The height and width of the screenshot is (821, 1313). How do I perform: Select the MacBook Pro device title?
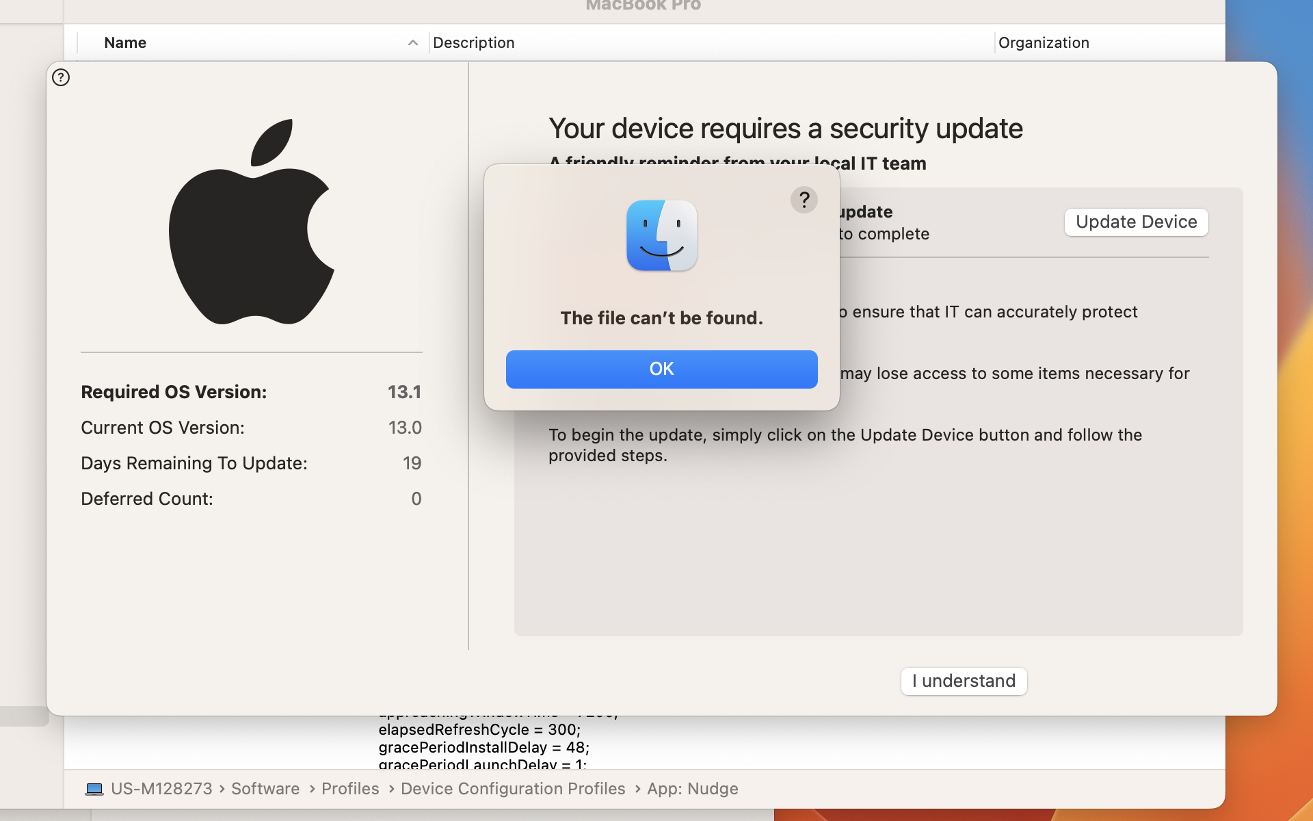coord(642,5)
